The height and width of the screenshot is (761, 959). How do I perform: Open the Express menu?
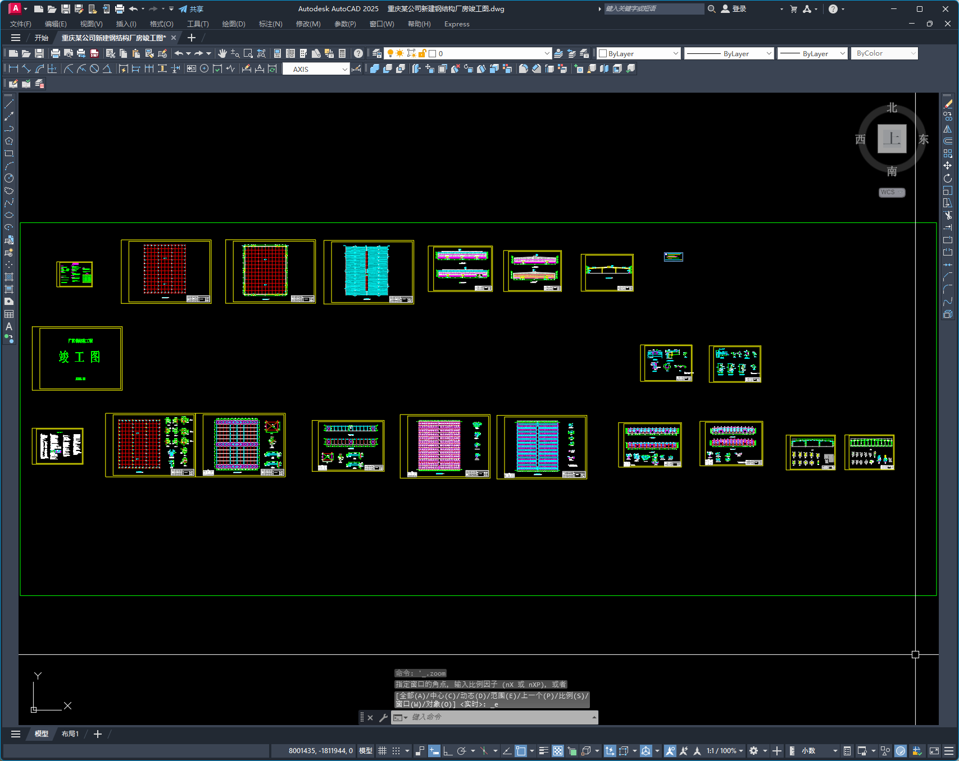click(457, 24)
